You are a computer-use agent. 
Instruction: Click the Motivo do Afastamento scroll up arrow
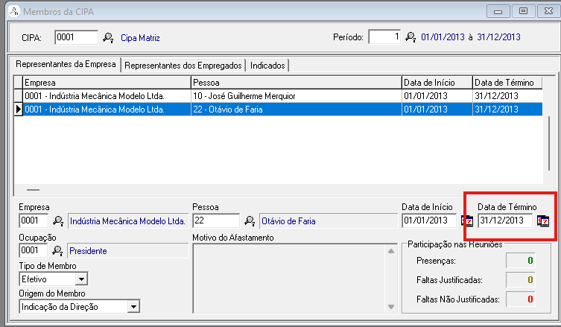(x=391, y=251)
